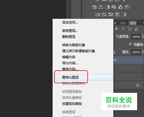Select 栅格化图层 in the context menu

tap(83, 77)
